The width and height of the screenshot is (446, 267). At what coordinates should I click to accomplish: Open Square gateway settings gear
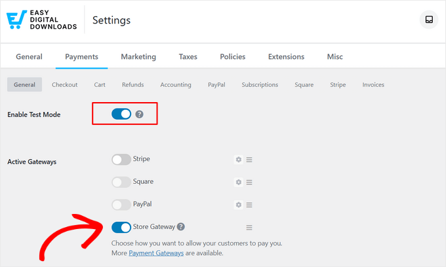(238, 182)
